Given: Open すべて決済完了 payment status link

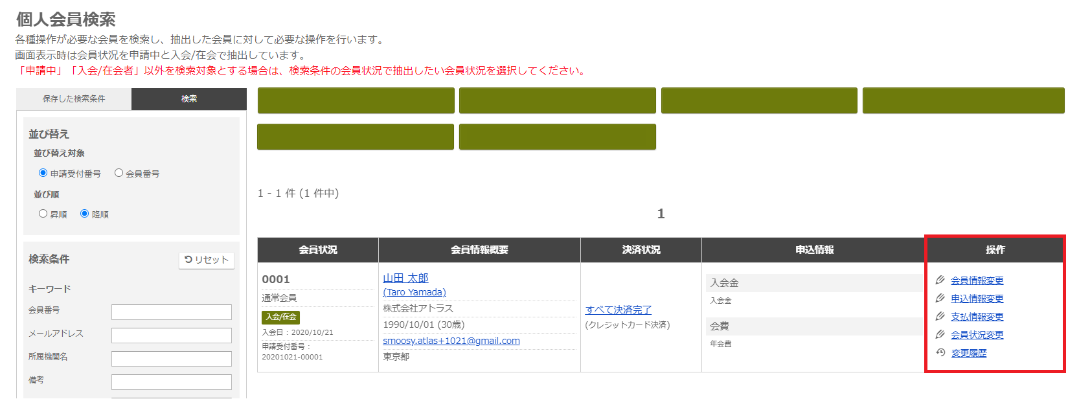Looking at the screenshot, I should click(x=619, y=310).
